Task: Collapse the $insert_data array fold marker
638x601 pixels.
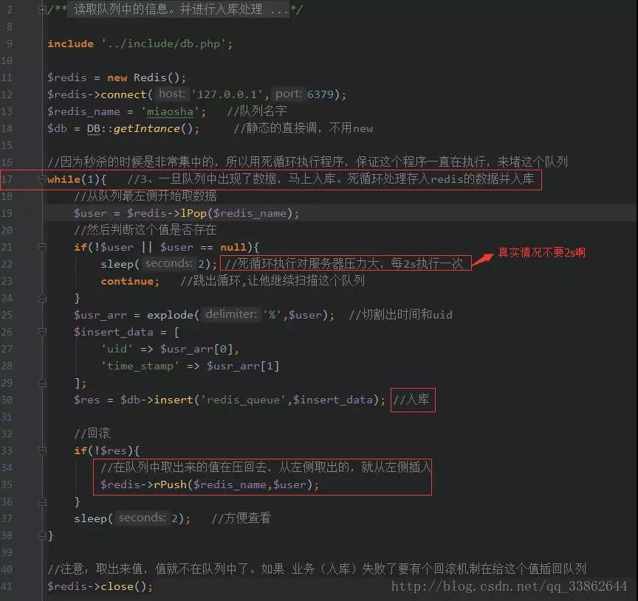Action: 42,332
